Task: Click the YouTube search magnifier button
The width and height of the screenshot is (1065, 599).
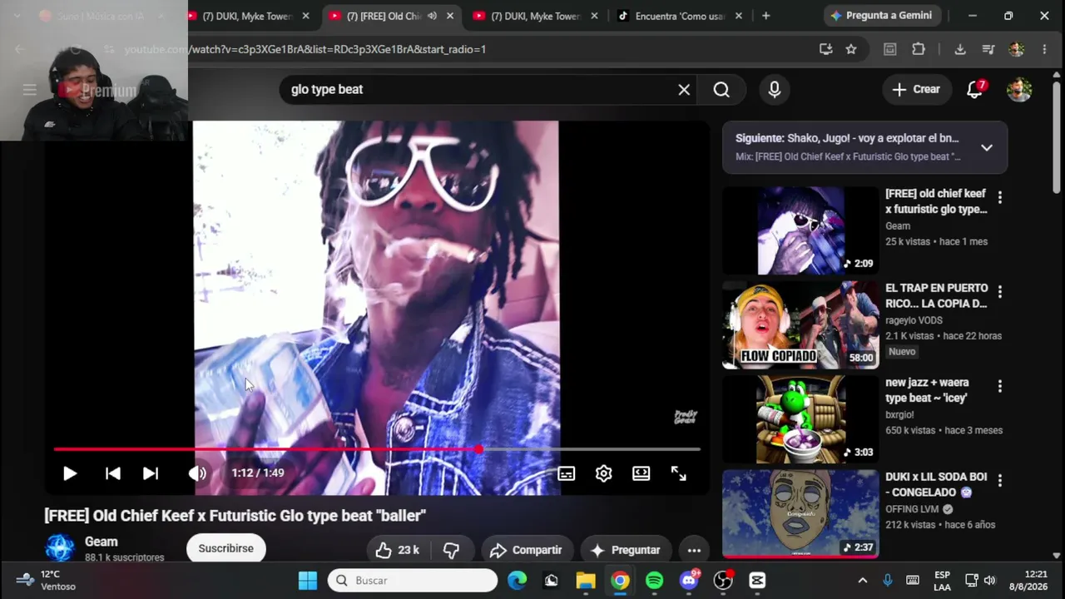Action: pyautogui.click(x=721, y=90)
